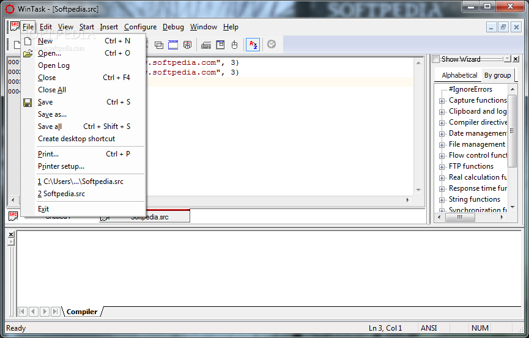Viewport: 529px width, 338px height.
Task: Go to last output tab with arrow button
Action: pos(56,311)
